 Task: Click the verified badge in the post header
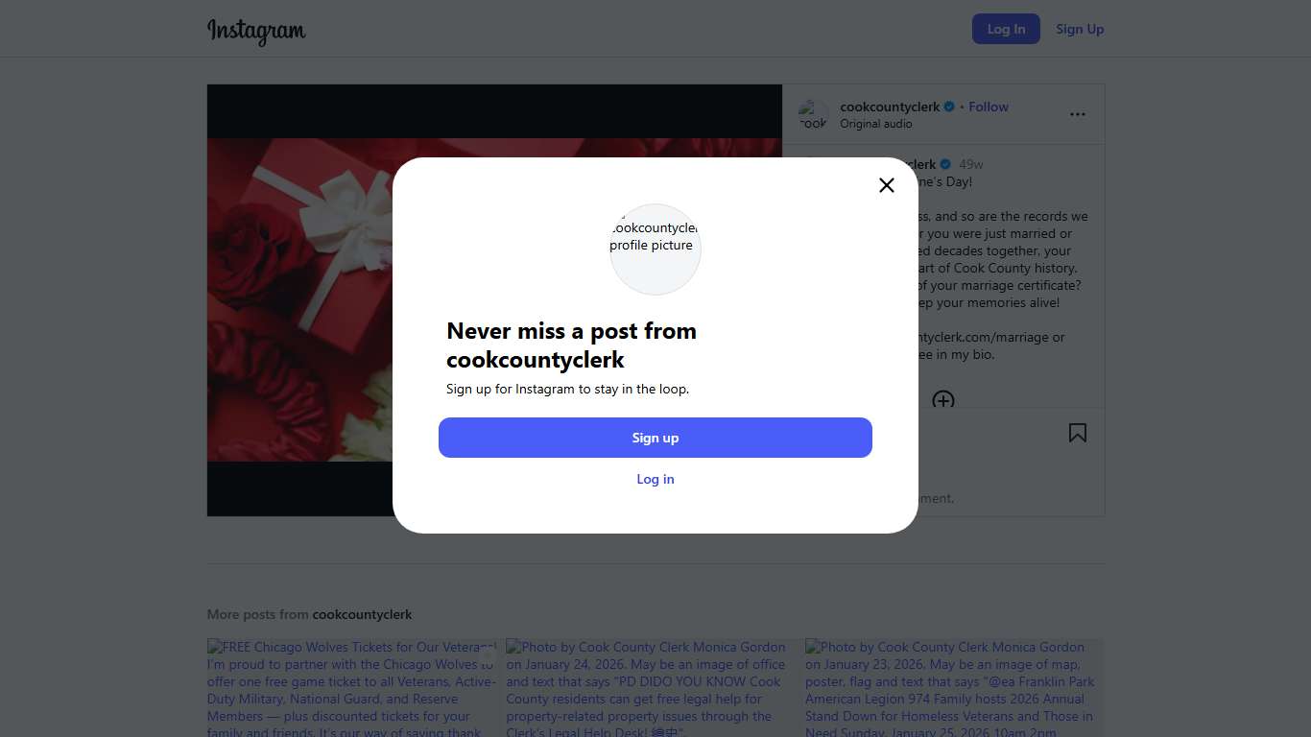click(949, 107)
